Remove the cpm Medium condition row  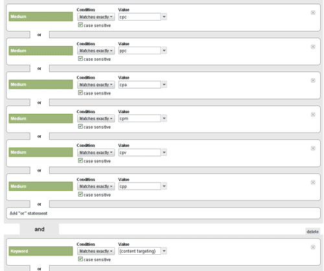point(313,114)
